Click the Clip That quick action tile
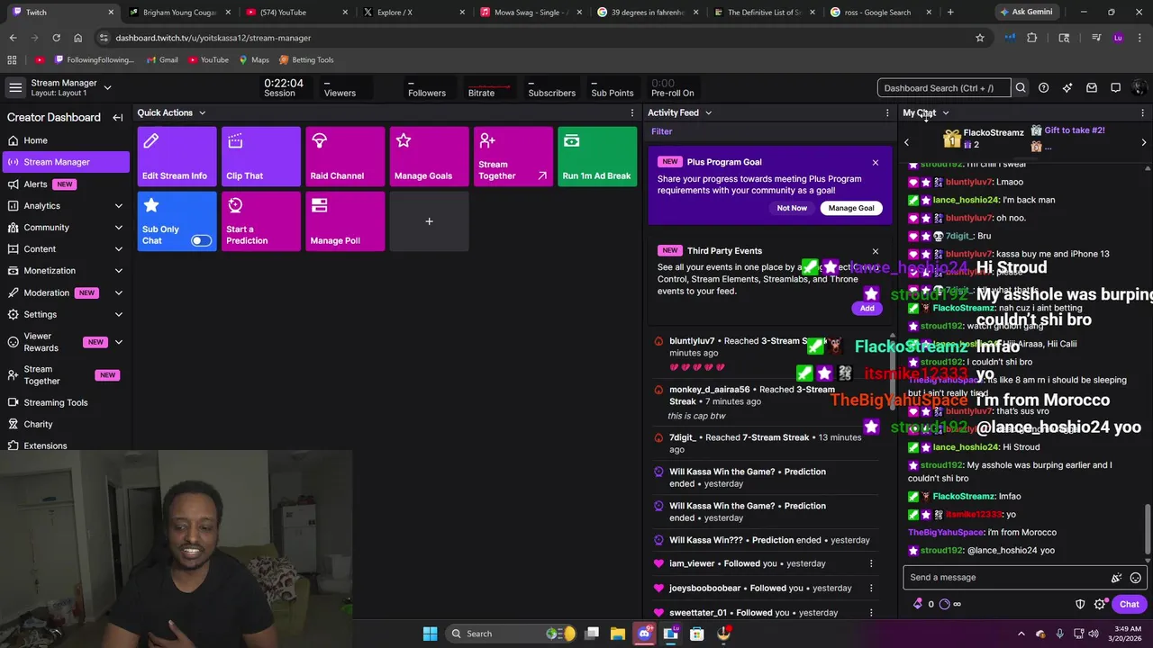The width and height of the screenshot is (1153, 648). click(x=261, y=157)
